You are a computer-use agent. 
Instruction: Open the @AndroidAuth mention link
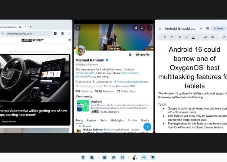130,73
